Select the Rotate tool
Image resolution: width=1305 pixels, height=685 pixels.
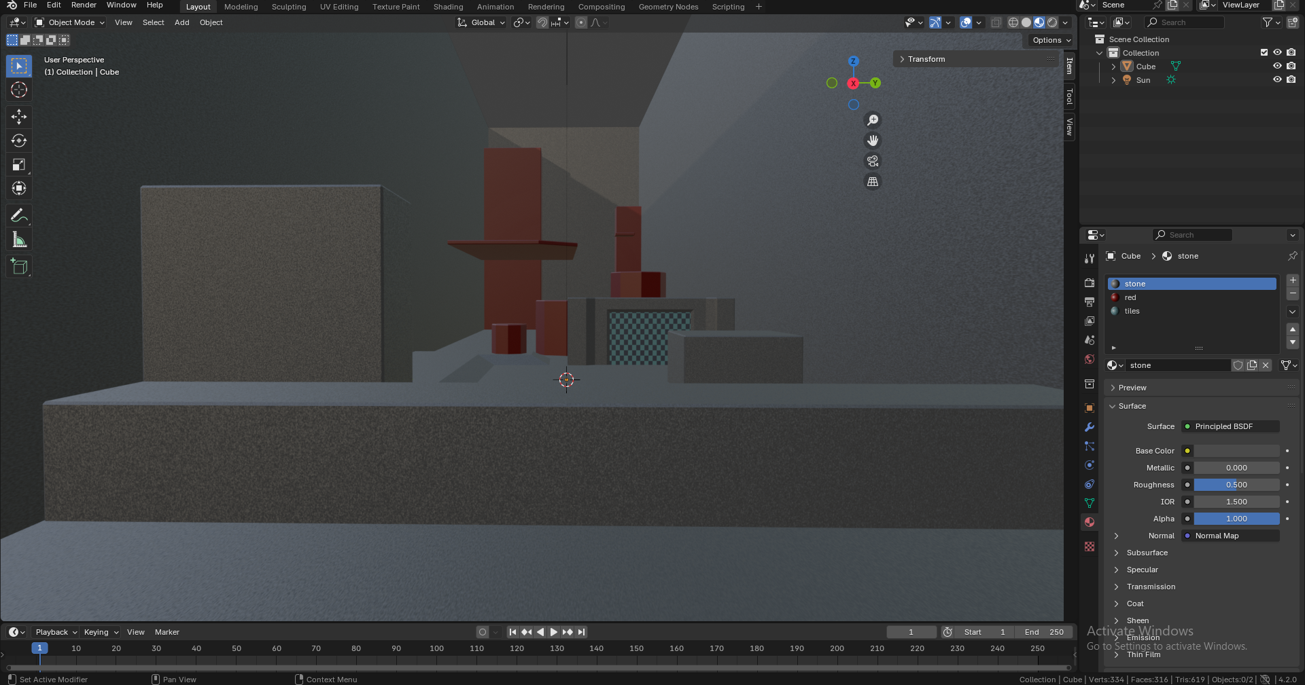point(19,141)
